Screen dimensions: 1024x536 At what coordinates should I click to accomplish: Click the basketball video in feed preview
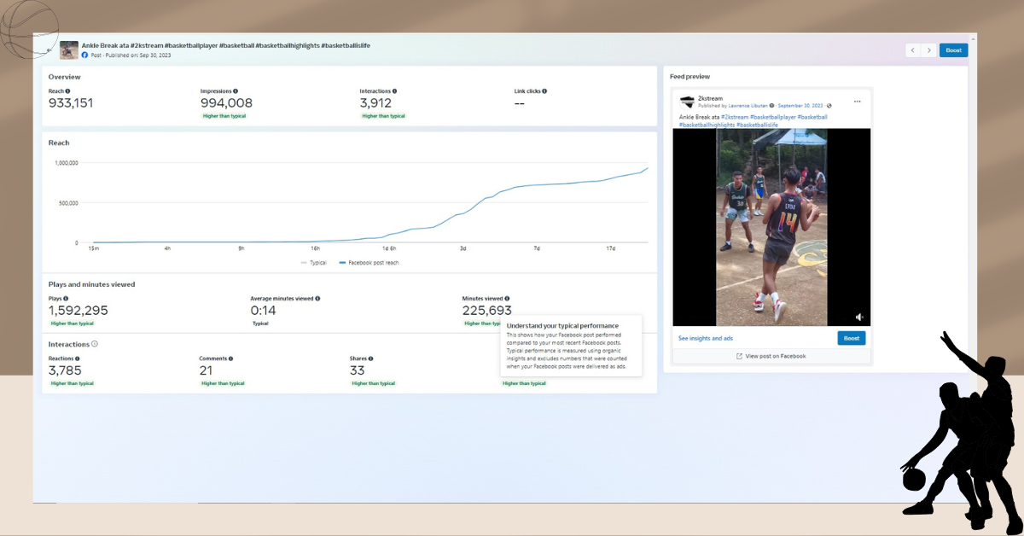(772, 227)
